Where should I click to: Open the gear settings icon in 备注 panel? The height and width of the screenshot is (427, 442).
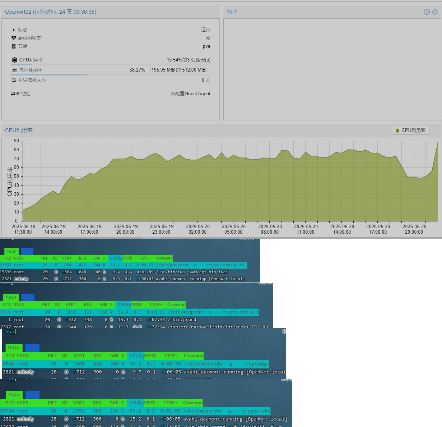point(434,12)
